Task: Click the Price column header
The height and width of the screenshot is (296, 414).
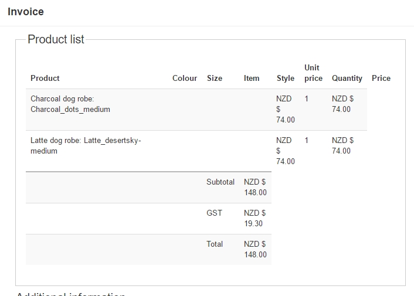Action: click(381, 78)
